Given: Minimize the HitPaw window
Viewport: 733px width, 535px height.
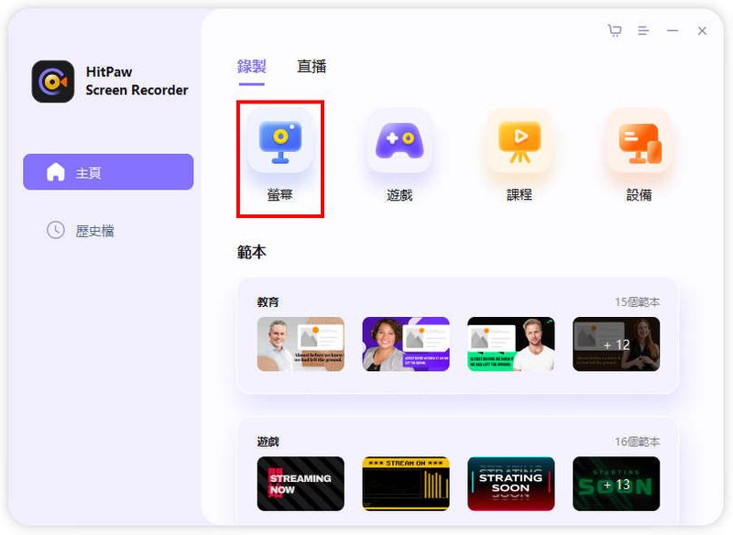Looking at the screenshot, I should click(673, 31).
